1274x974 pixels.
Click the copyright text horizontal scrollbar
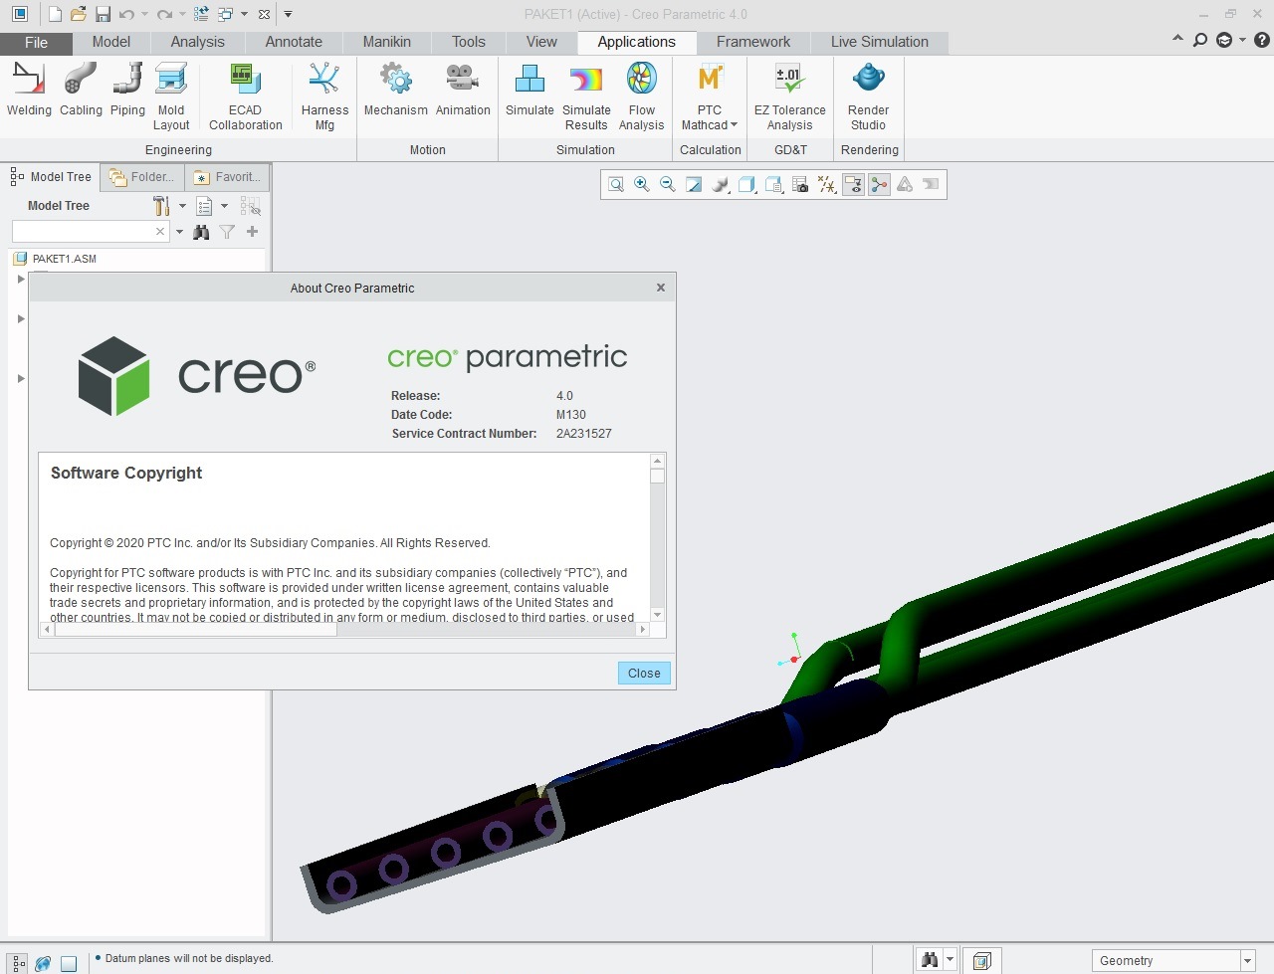pos(195,630)
